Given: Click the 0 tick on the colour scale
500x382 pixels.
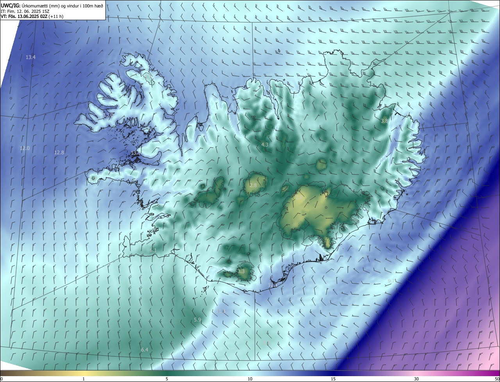Looking at the screenshot, I should click(x=2, y=379).
